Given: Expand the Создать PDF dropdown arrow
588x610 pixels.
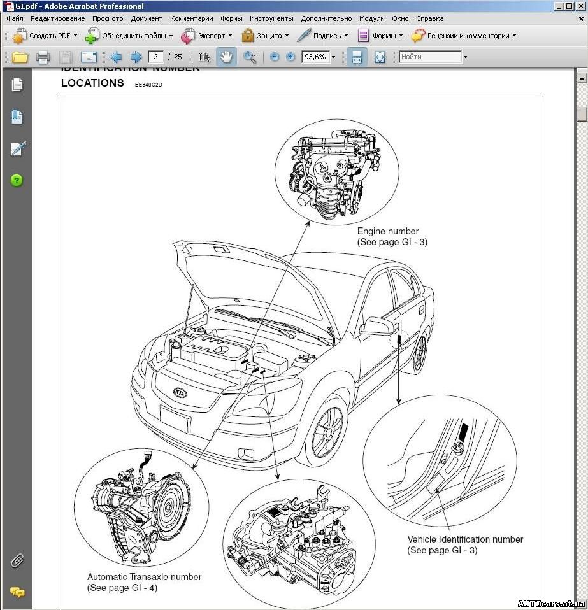Looking at the screenshot, I should point(76,36).
